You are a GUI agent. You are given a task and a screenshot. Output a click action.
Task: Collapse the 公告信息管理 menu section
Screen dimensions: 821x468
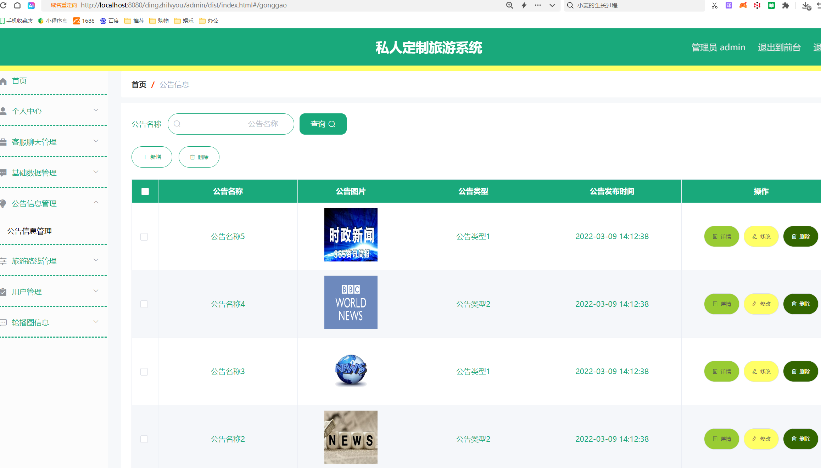pyautogui.click(x=96, y=203)
